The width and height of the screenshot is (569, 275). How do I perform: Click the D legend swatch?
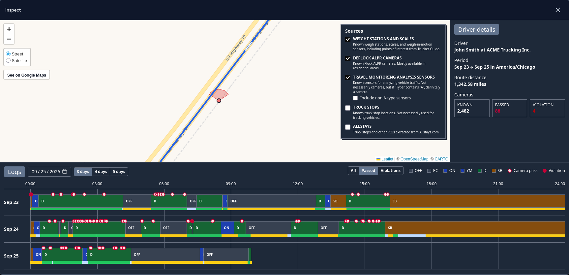point(480,171)
